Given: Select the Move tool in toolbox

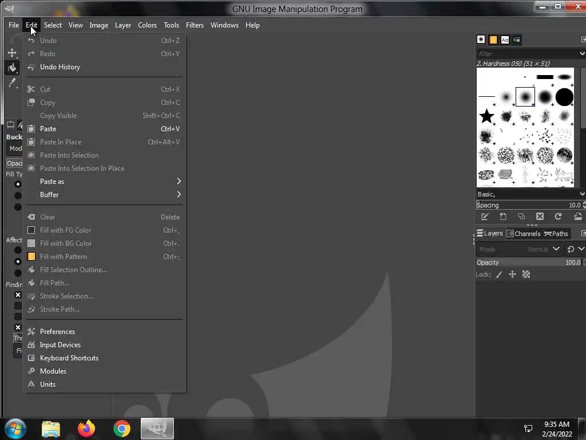Looking at the screenshot, I should coord(12,53).
